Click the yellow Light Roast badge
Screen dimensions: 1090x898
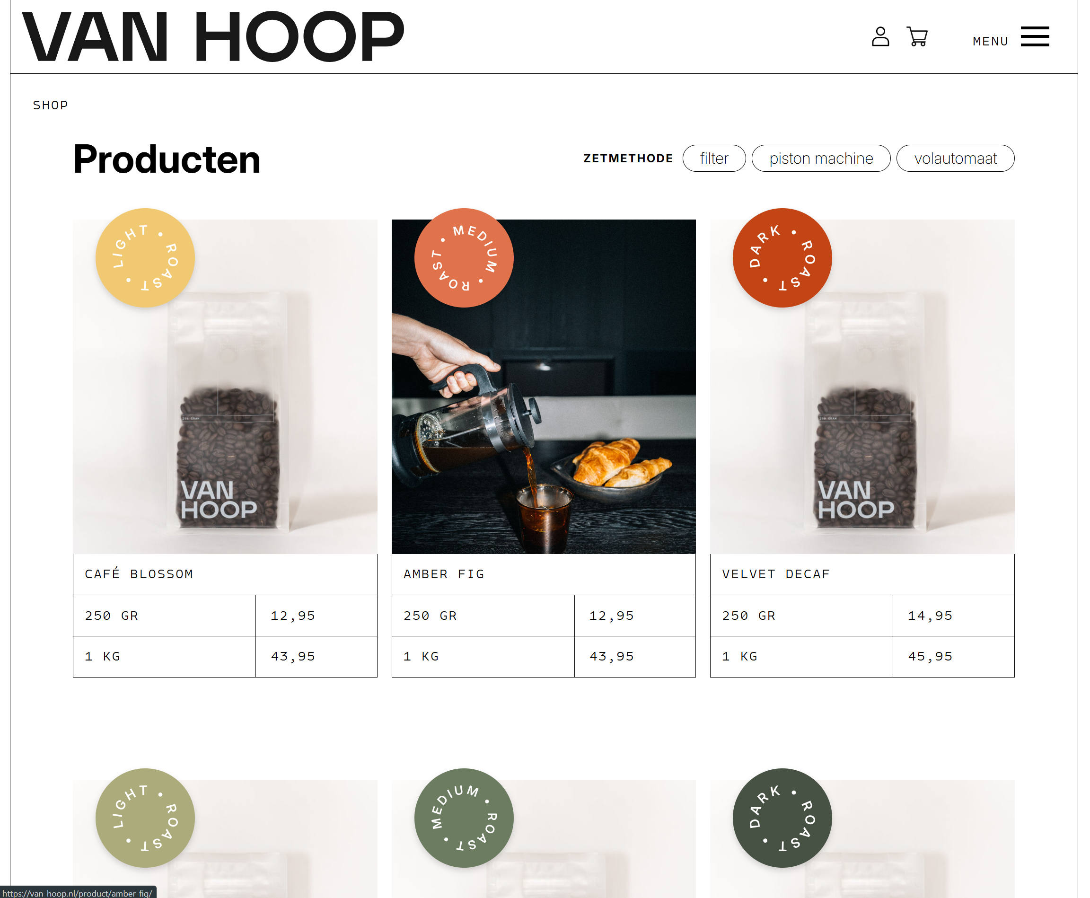pos(145,257)
